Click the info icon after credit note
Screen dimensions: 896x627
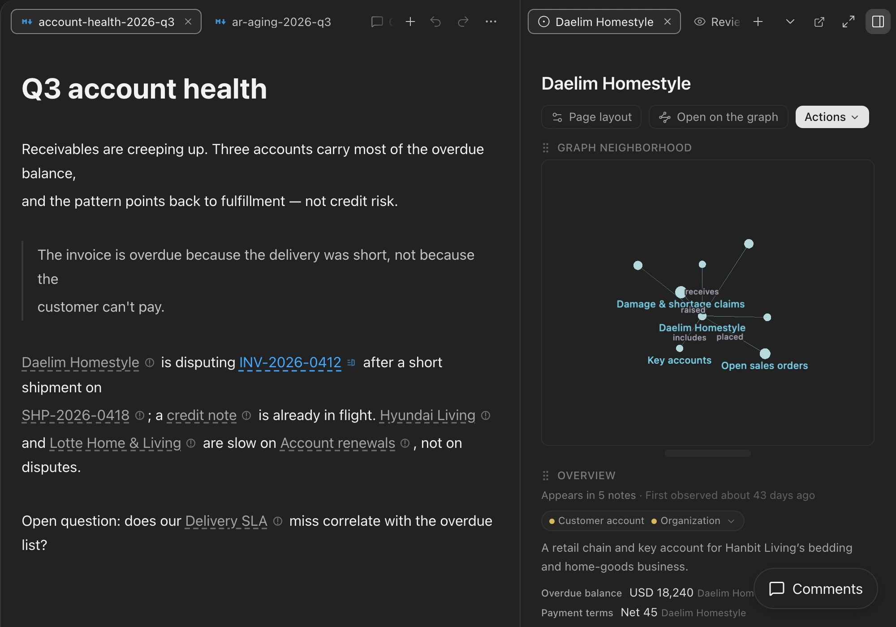click(246, 415)
